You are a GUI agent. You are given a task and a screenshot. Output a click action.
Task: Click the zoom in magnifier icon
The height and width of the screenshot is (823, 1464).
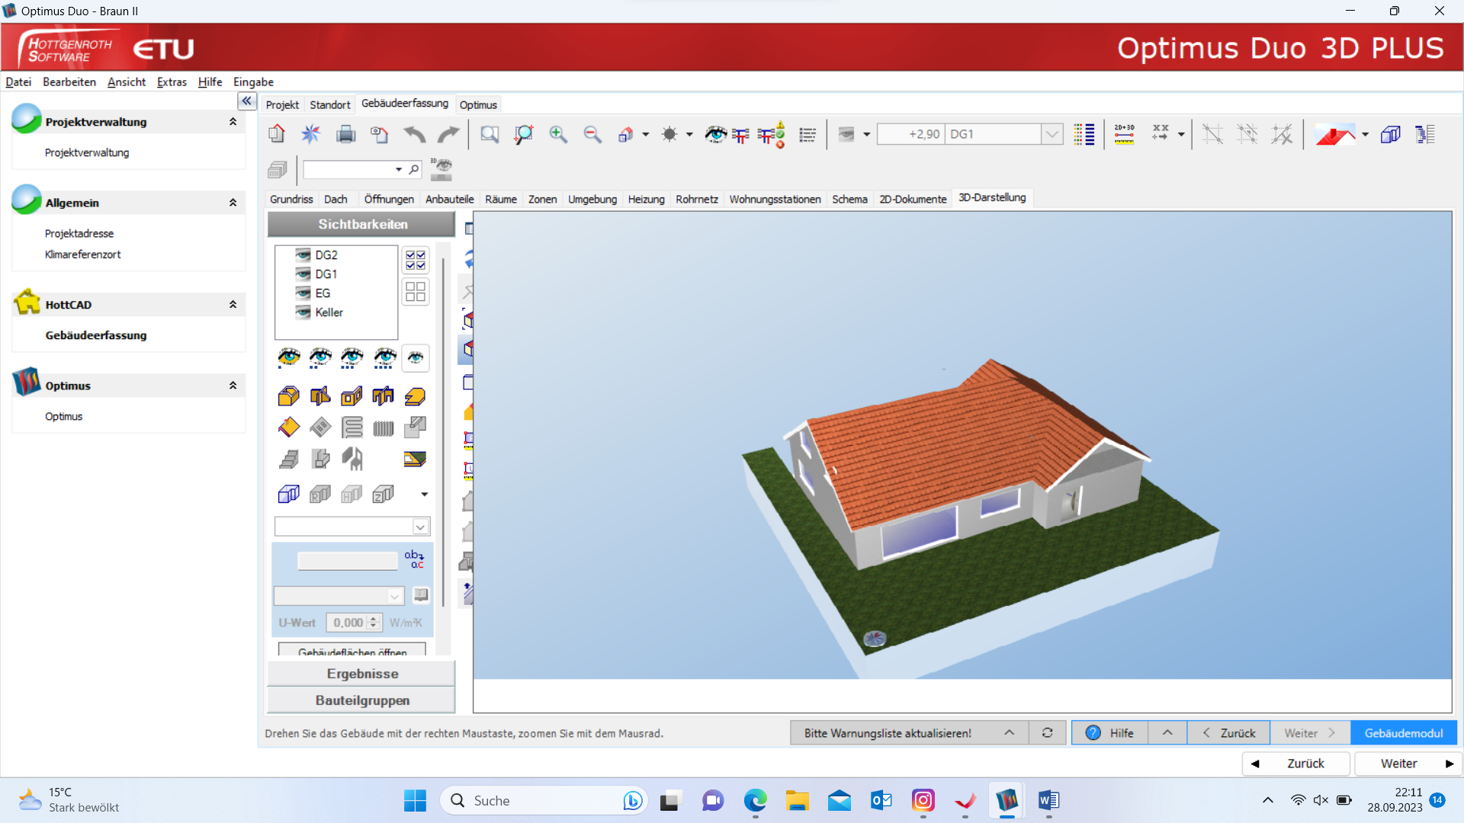[558, 135]
